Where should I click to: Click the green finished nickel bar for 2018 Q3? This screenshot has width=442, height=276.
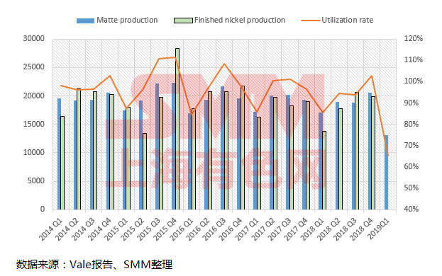tap(357, 151)
